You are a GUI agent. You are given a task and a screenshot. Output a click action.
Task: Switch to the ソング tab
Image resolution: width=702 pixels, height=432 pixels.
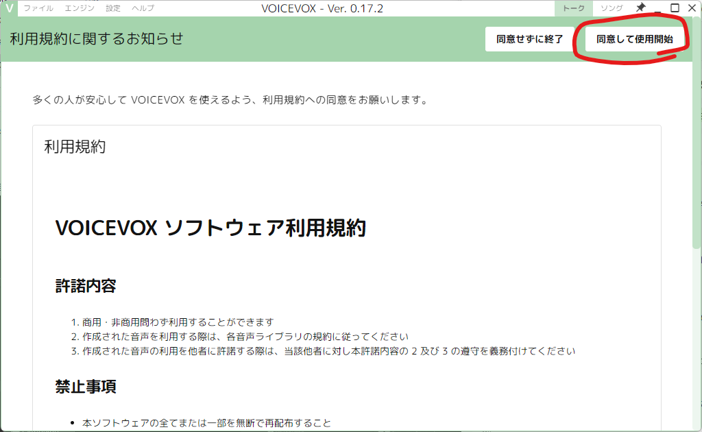click(612, 8)
